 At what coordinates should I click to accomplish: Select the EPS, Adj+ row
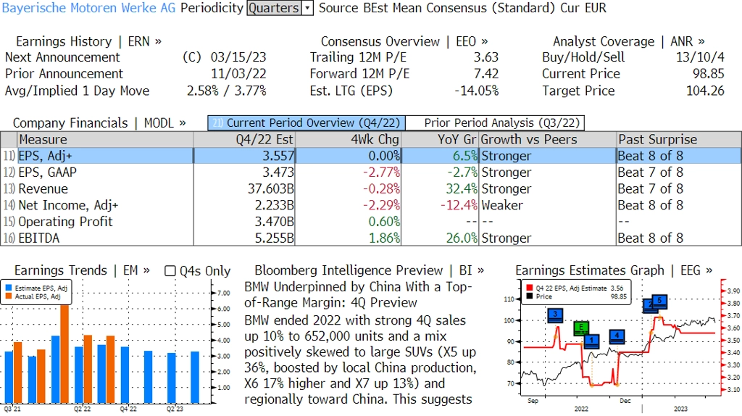pyautogui.click(x=371, y=156)
